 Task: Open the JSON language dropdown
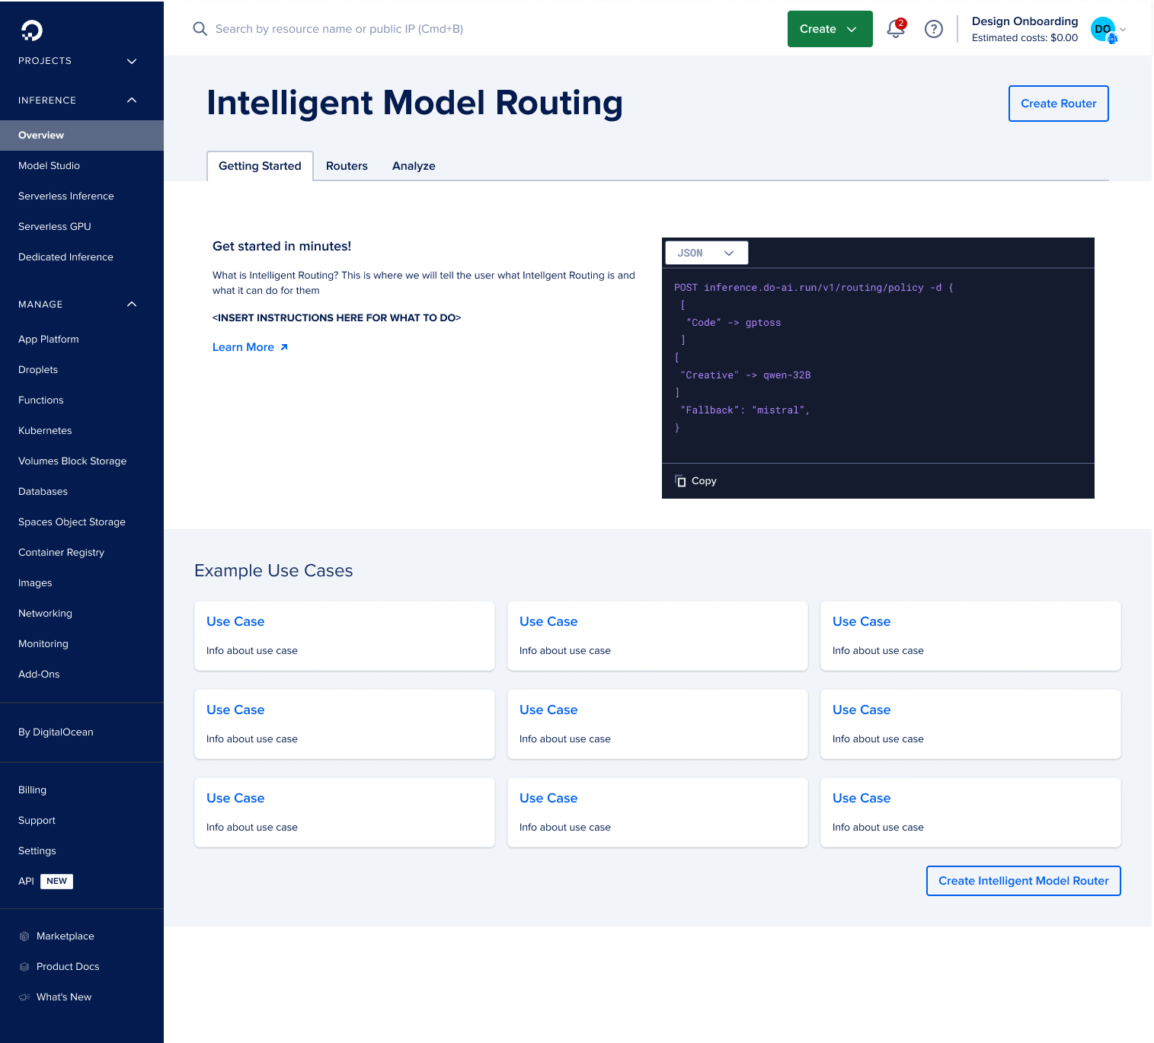pyautogui.click(x=707, y=253)
